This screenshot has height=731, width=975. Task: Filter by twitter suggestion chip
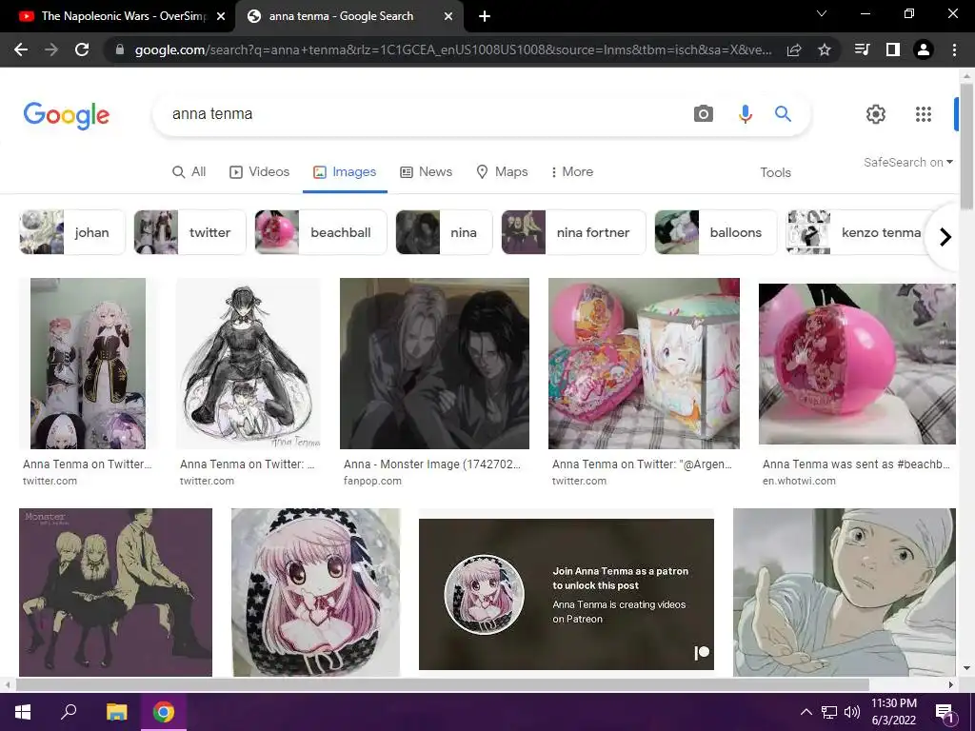189,232
